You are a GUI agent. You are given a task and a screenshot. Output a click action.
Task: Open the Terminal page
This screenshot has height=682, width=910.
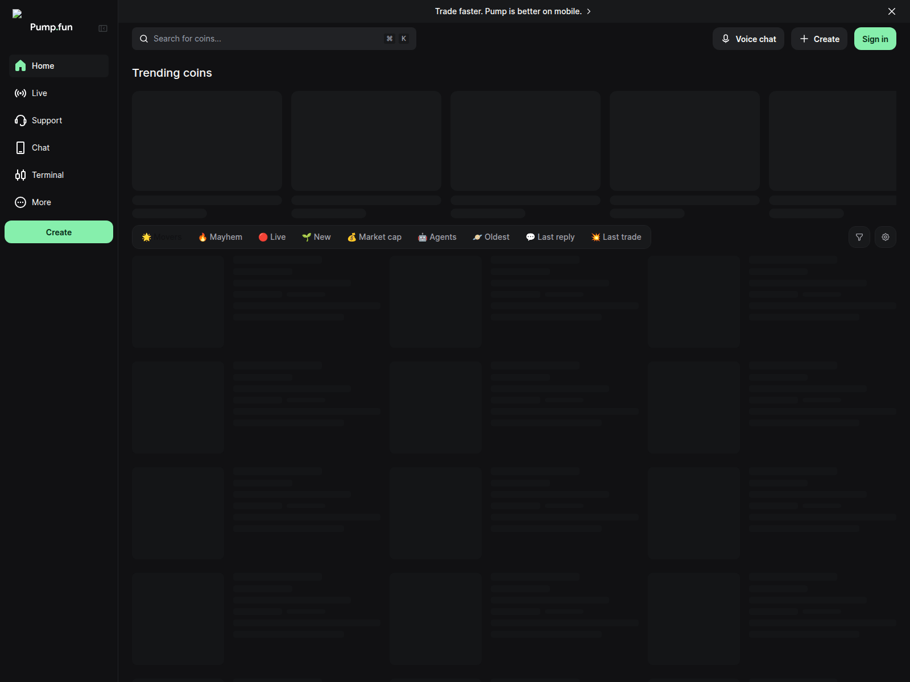[47, 175]
